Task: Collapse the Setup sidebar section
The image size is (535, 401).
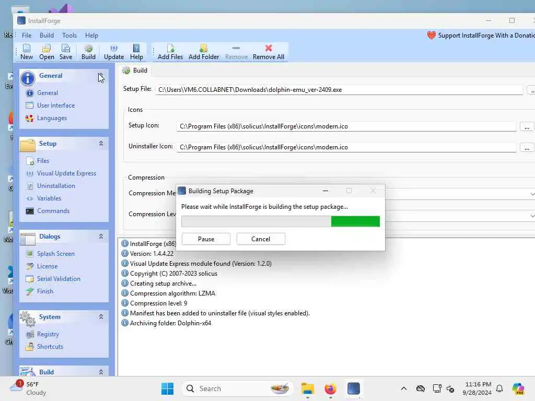Action: tap(101, 144)
